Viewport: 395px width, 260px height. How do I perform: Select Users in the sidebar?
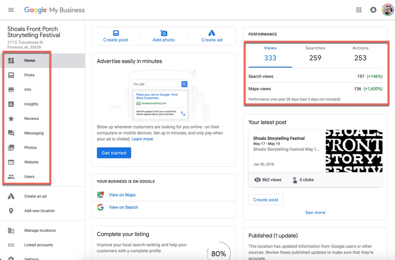click(x=29, y=177)
